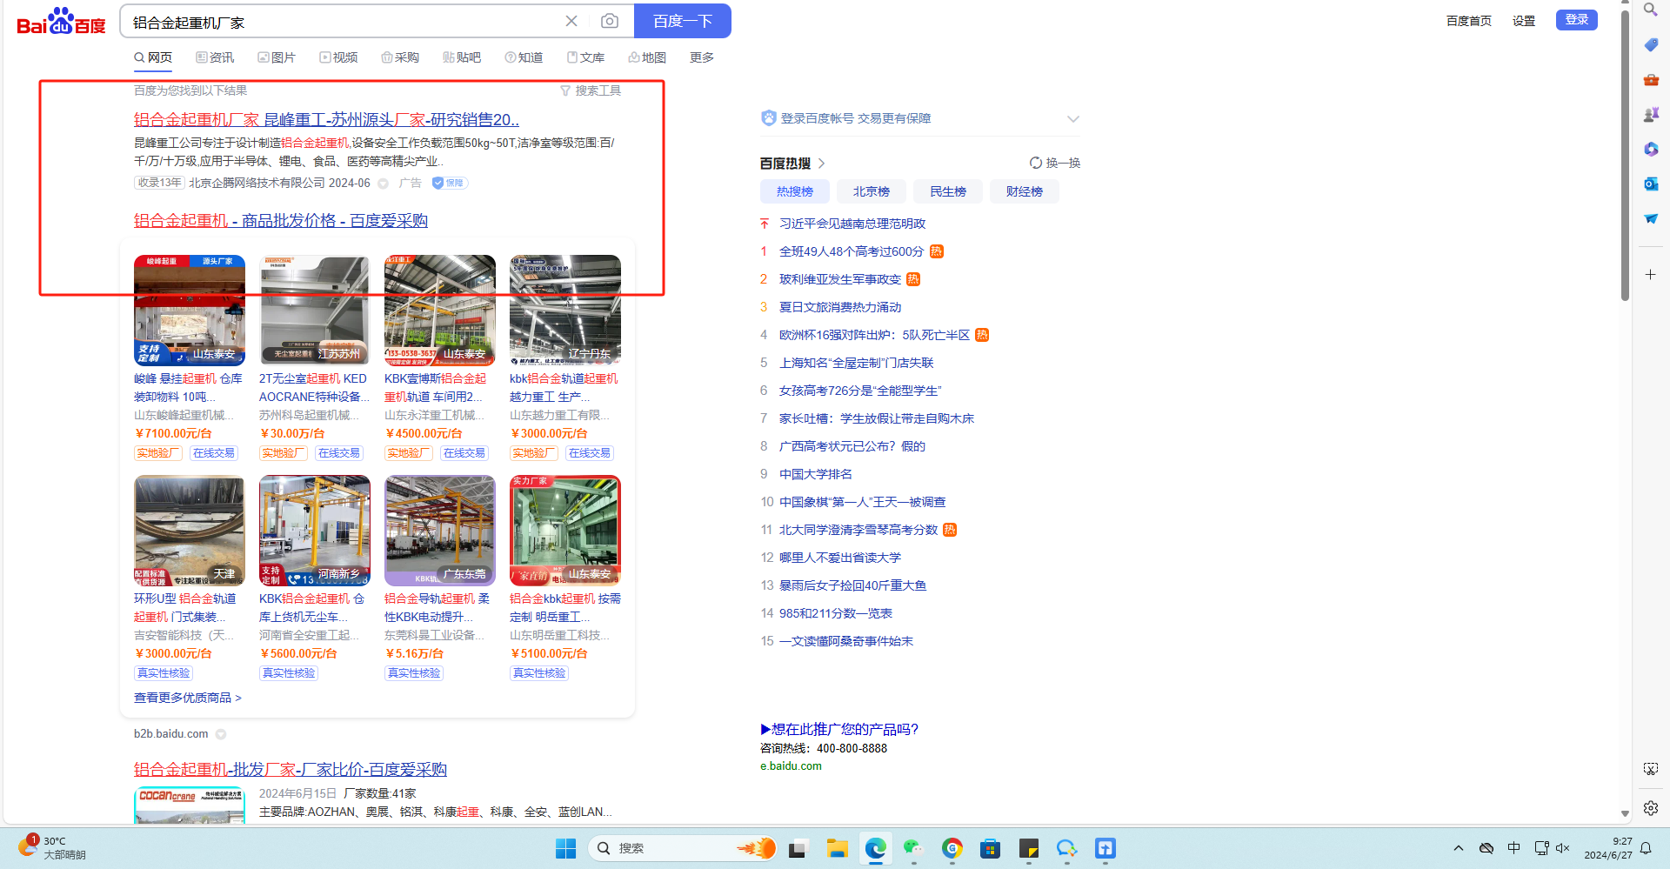Open 昆峰重工 ad result title

point(326,120)
